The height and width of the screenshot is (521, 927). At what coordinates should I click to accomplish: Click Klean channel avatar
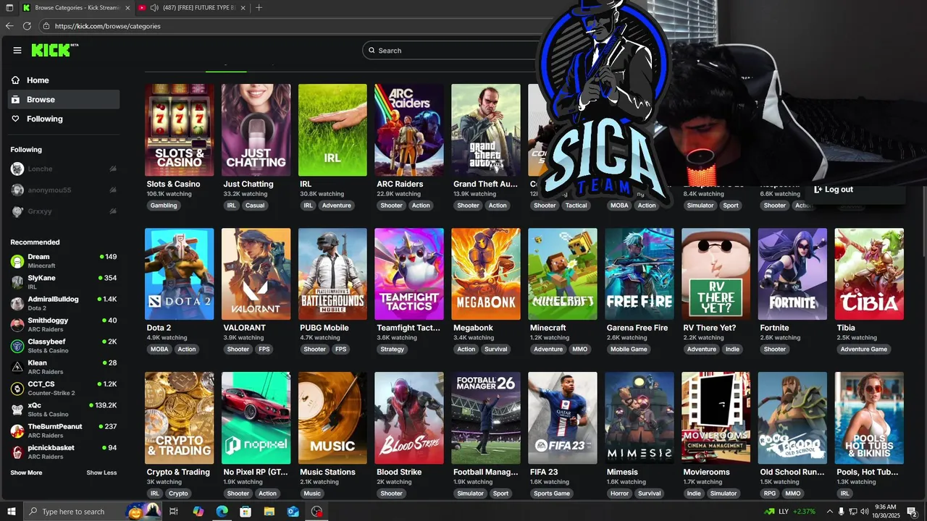click(x=17, y=367)
